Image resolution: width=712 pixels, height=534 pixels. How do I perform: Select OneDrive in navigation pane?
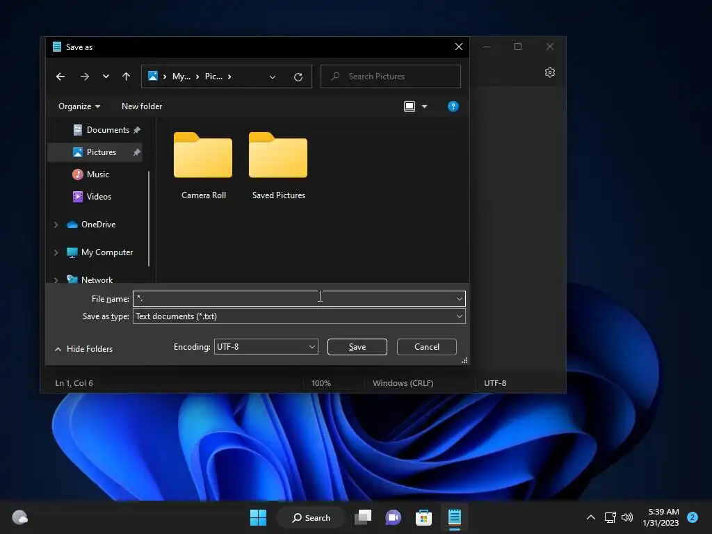tap(98, 225)
